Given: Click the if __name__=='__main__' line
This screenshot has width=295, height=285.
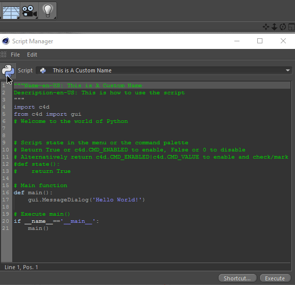Looking at the screenshot, I should (56, 221).
